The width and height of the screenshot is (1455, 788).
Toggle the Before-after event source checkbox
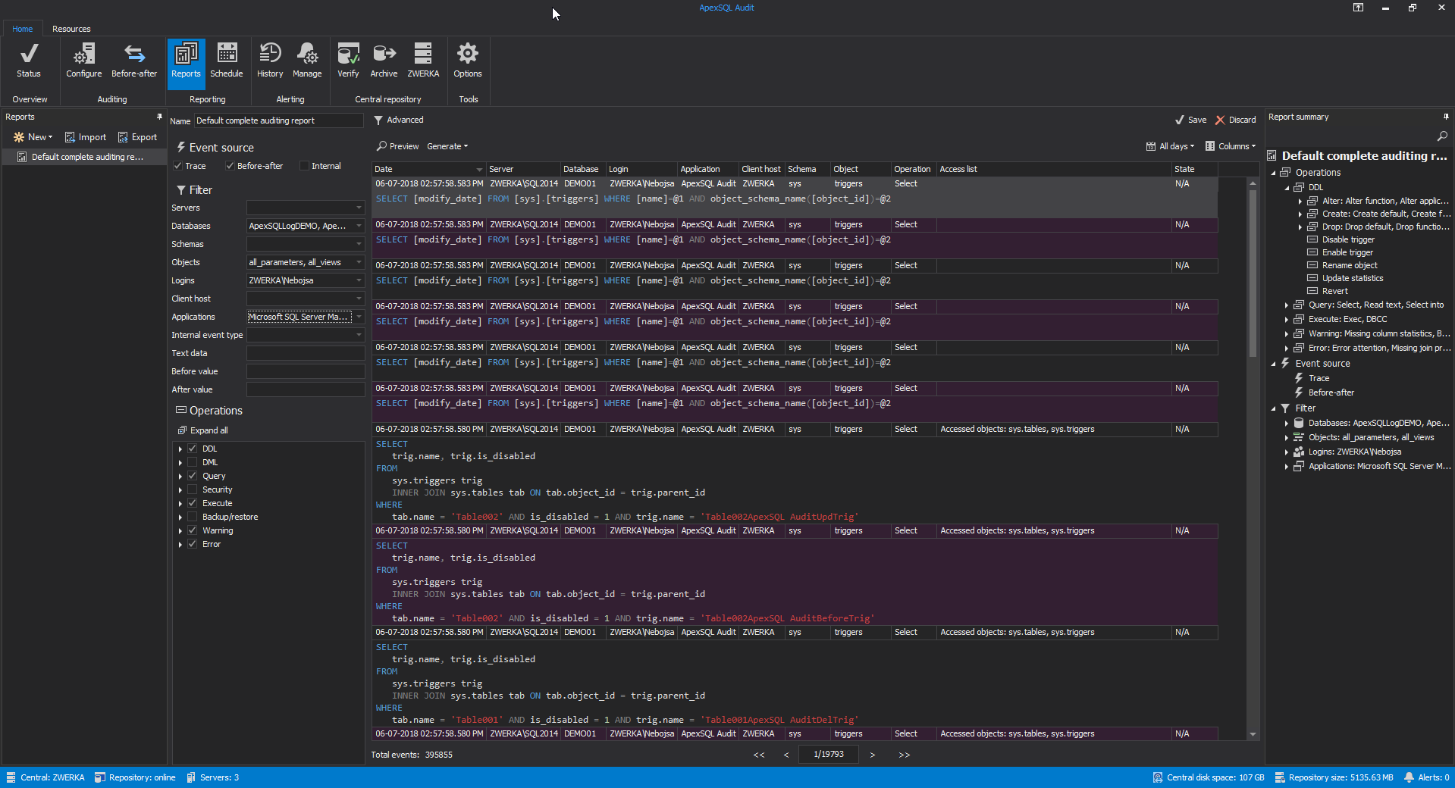230,166
